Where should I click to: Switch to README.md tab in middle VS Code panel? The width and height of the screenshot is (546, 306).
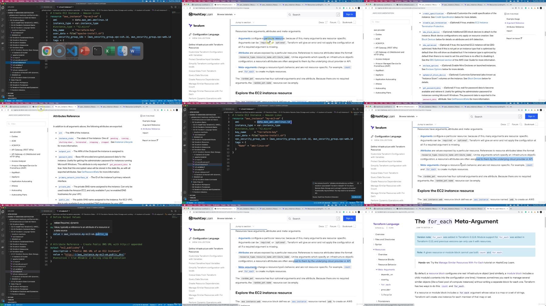[230, 109]
